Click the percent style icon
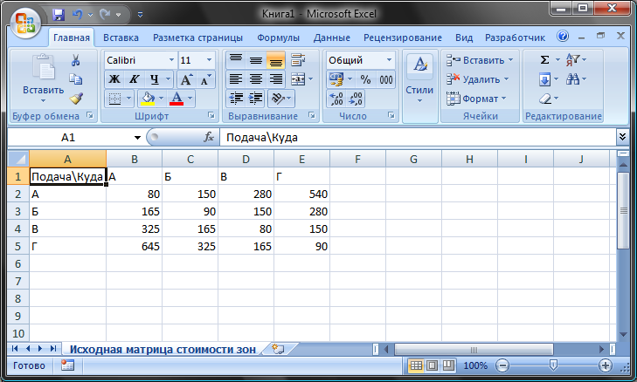Viewport: 637px width, 382px height. 364,79
